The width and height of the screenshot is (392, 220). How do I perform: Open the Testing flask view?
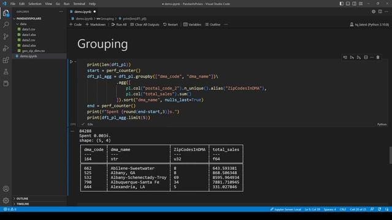[x=6, y=72]
